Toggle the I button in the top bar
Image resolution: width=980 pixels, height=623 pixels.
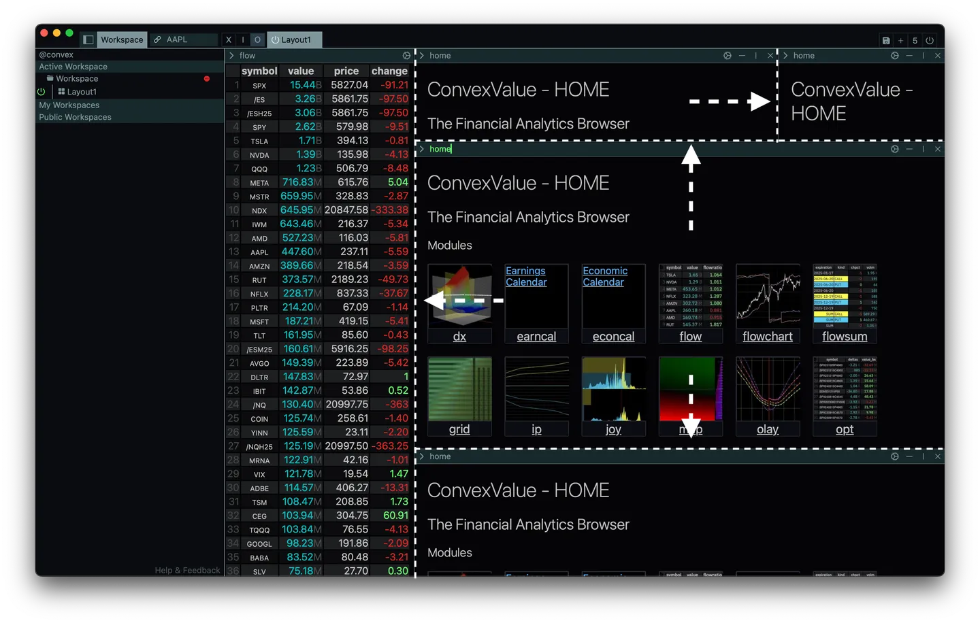tap(243, 40)
